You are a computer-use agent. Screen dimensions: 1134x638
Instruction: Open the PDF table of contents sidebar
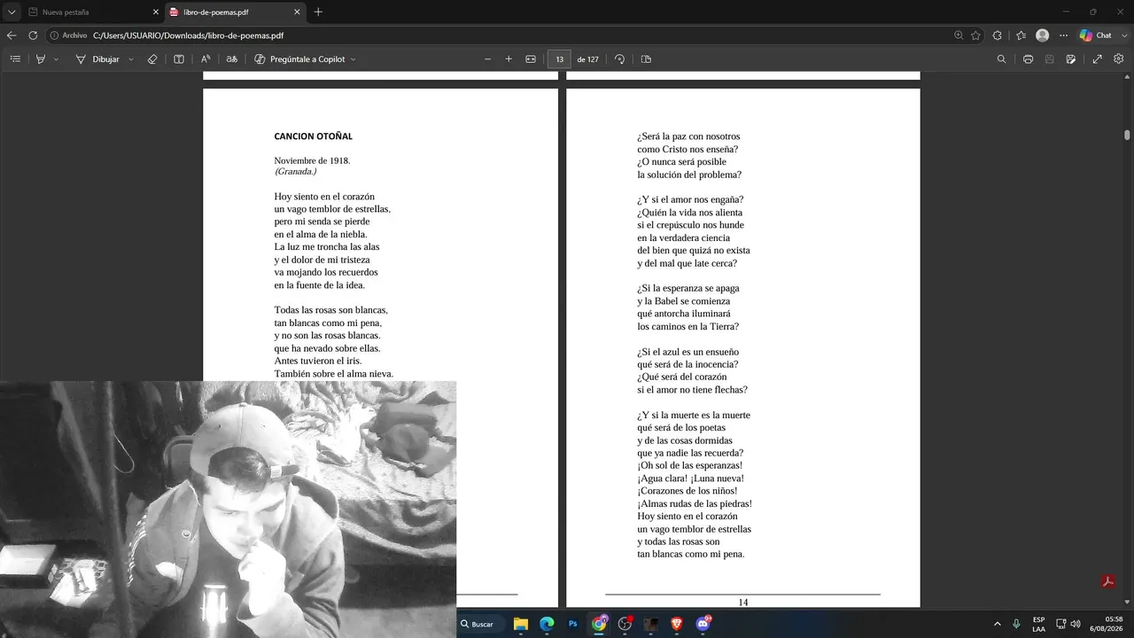15,59
